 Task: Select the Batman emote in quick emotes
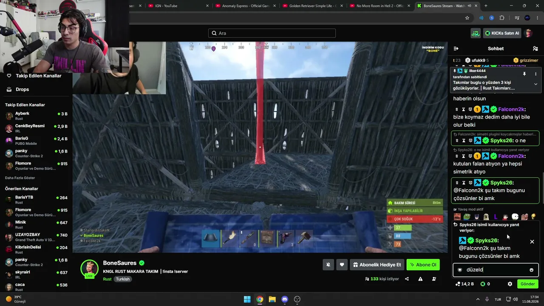476,217
